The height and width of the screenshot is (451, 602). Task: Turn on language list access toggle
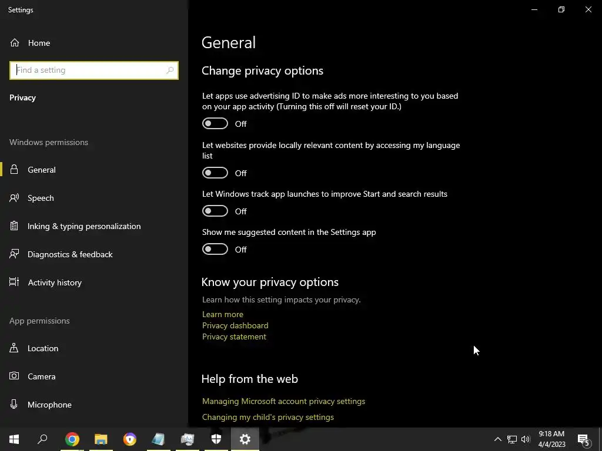tap(215, 173)
